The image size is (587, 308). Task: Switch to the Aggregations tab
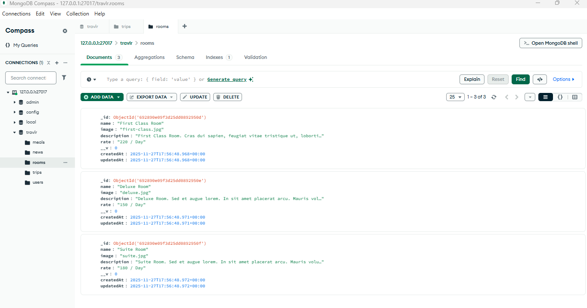(149, 57)
